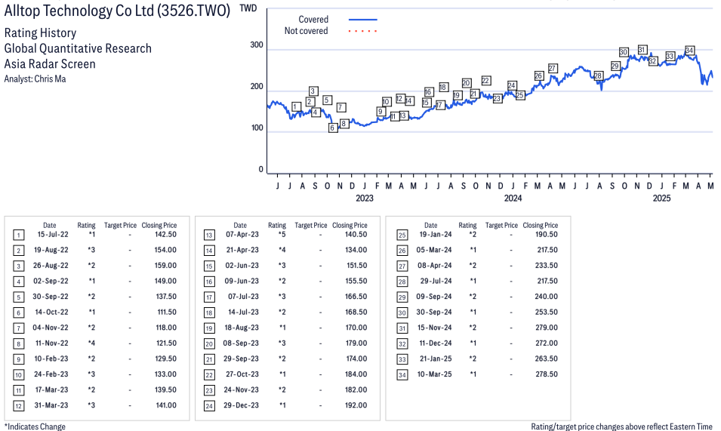The height and width of the screenshot is (431, 721).
Task: Click the *4 rating in the 11-Nov-22 row
Action: coord(91,343)
